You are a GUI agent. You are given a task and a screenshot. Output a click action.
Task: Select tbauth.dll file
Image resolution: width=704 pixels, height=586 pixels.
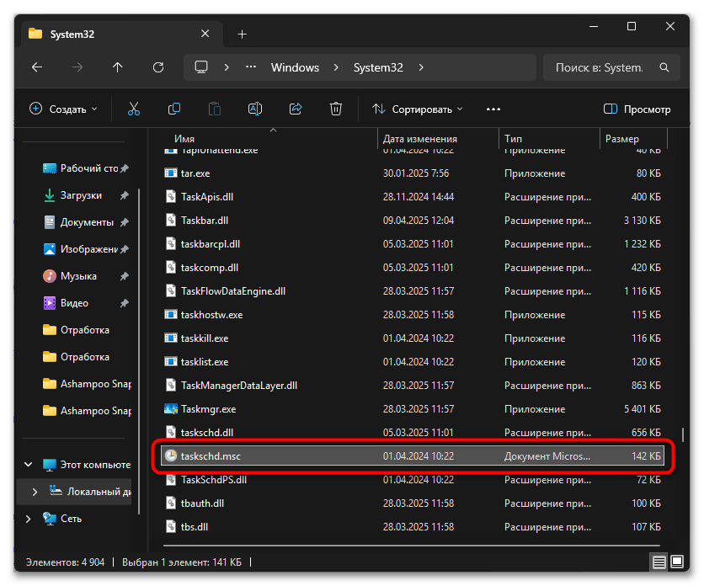413,503
